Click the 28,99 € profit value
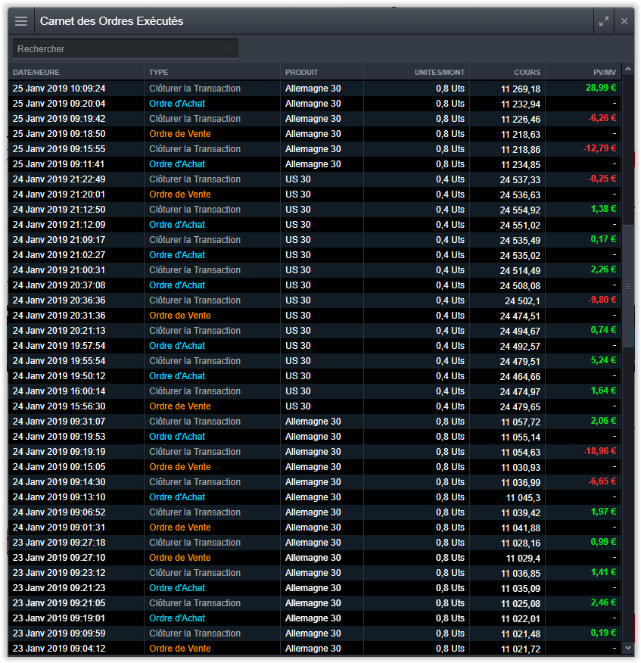641x663 pixels. coord(601,88)
